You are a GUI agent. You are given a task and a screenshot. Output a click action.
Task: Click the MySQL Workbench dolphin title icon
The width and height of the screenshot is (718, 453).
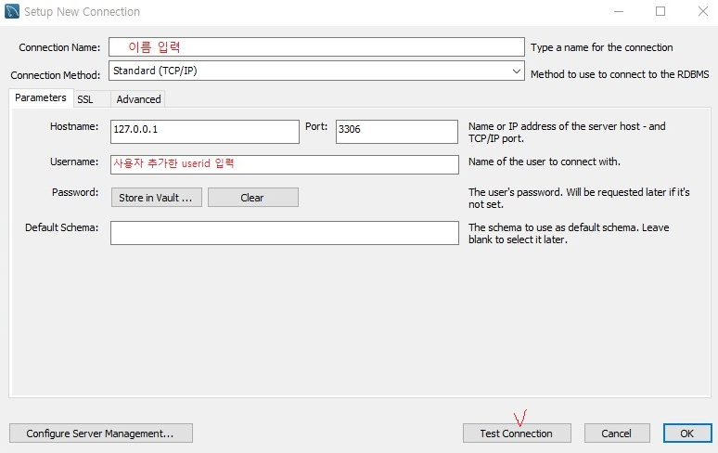click(x=12, y=11)
